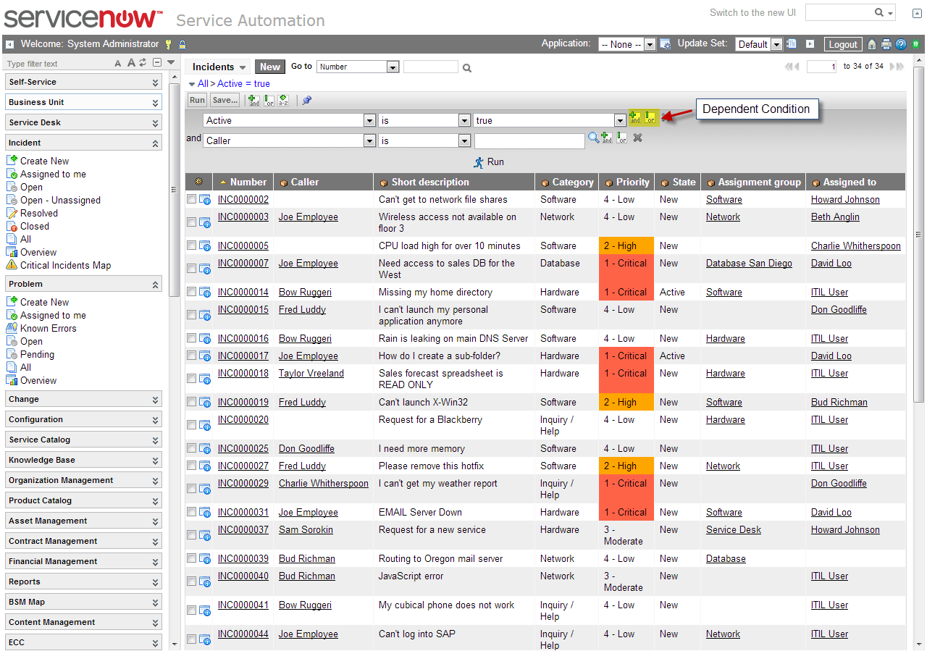Click the Type filter text box
This screenshot has width=927, height=651.
click(x=58, y=64)
